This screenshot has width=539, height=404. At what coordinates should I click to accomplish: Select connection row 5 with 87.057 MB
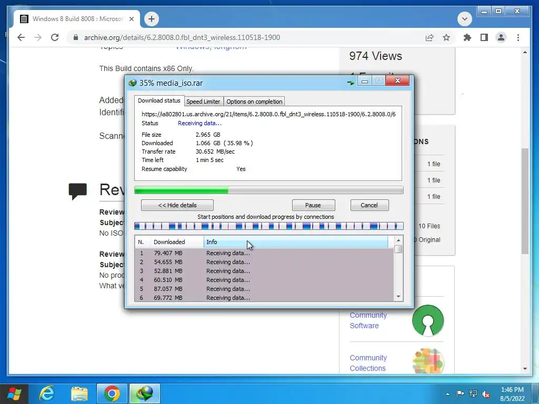tap(265, 289)
